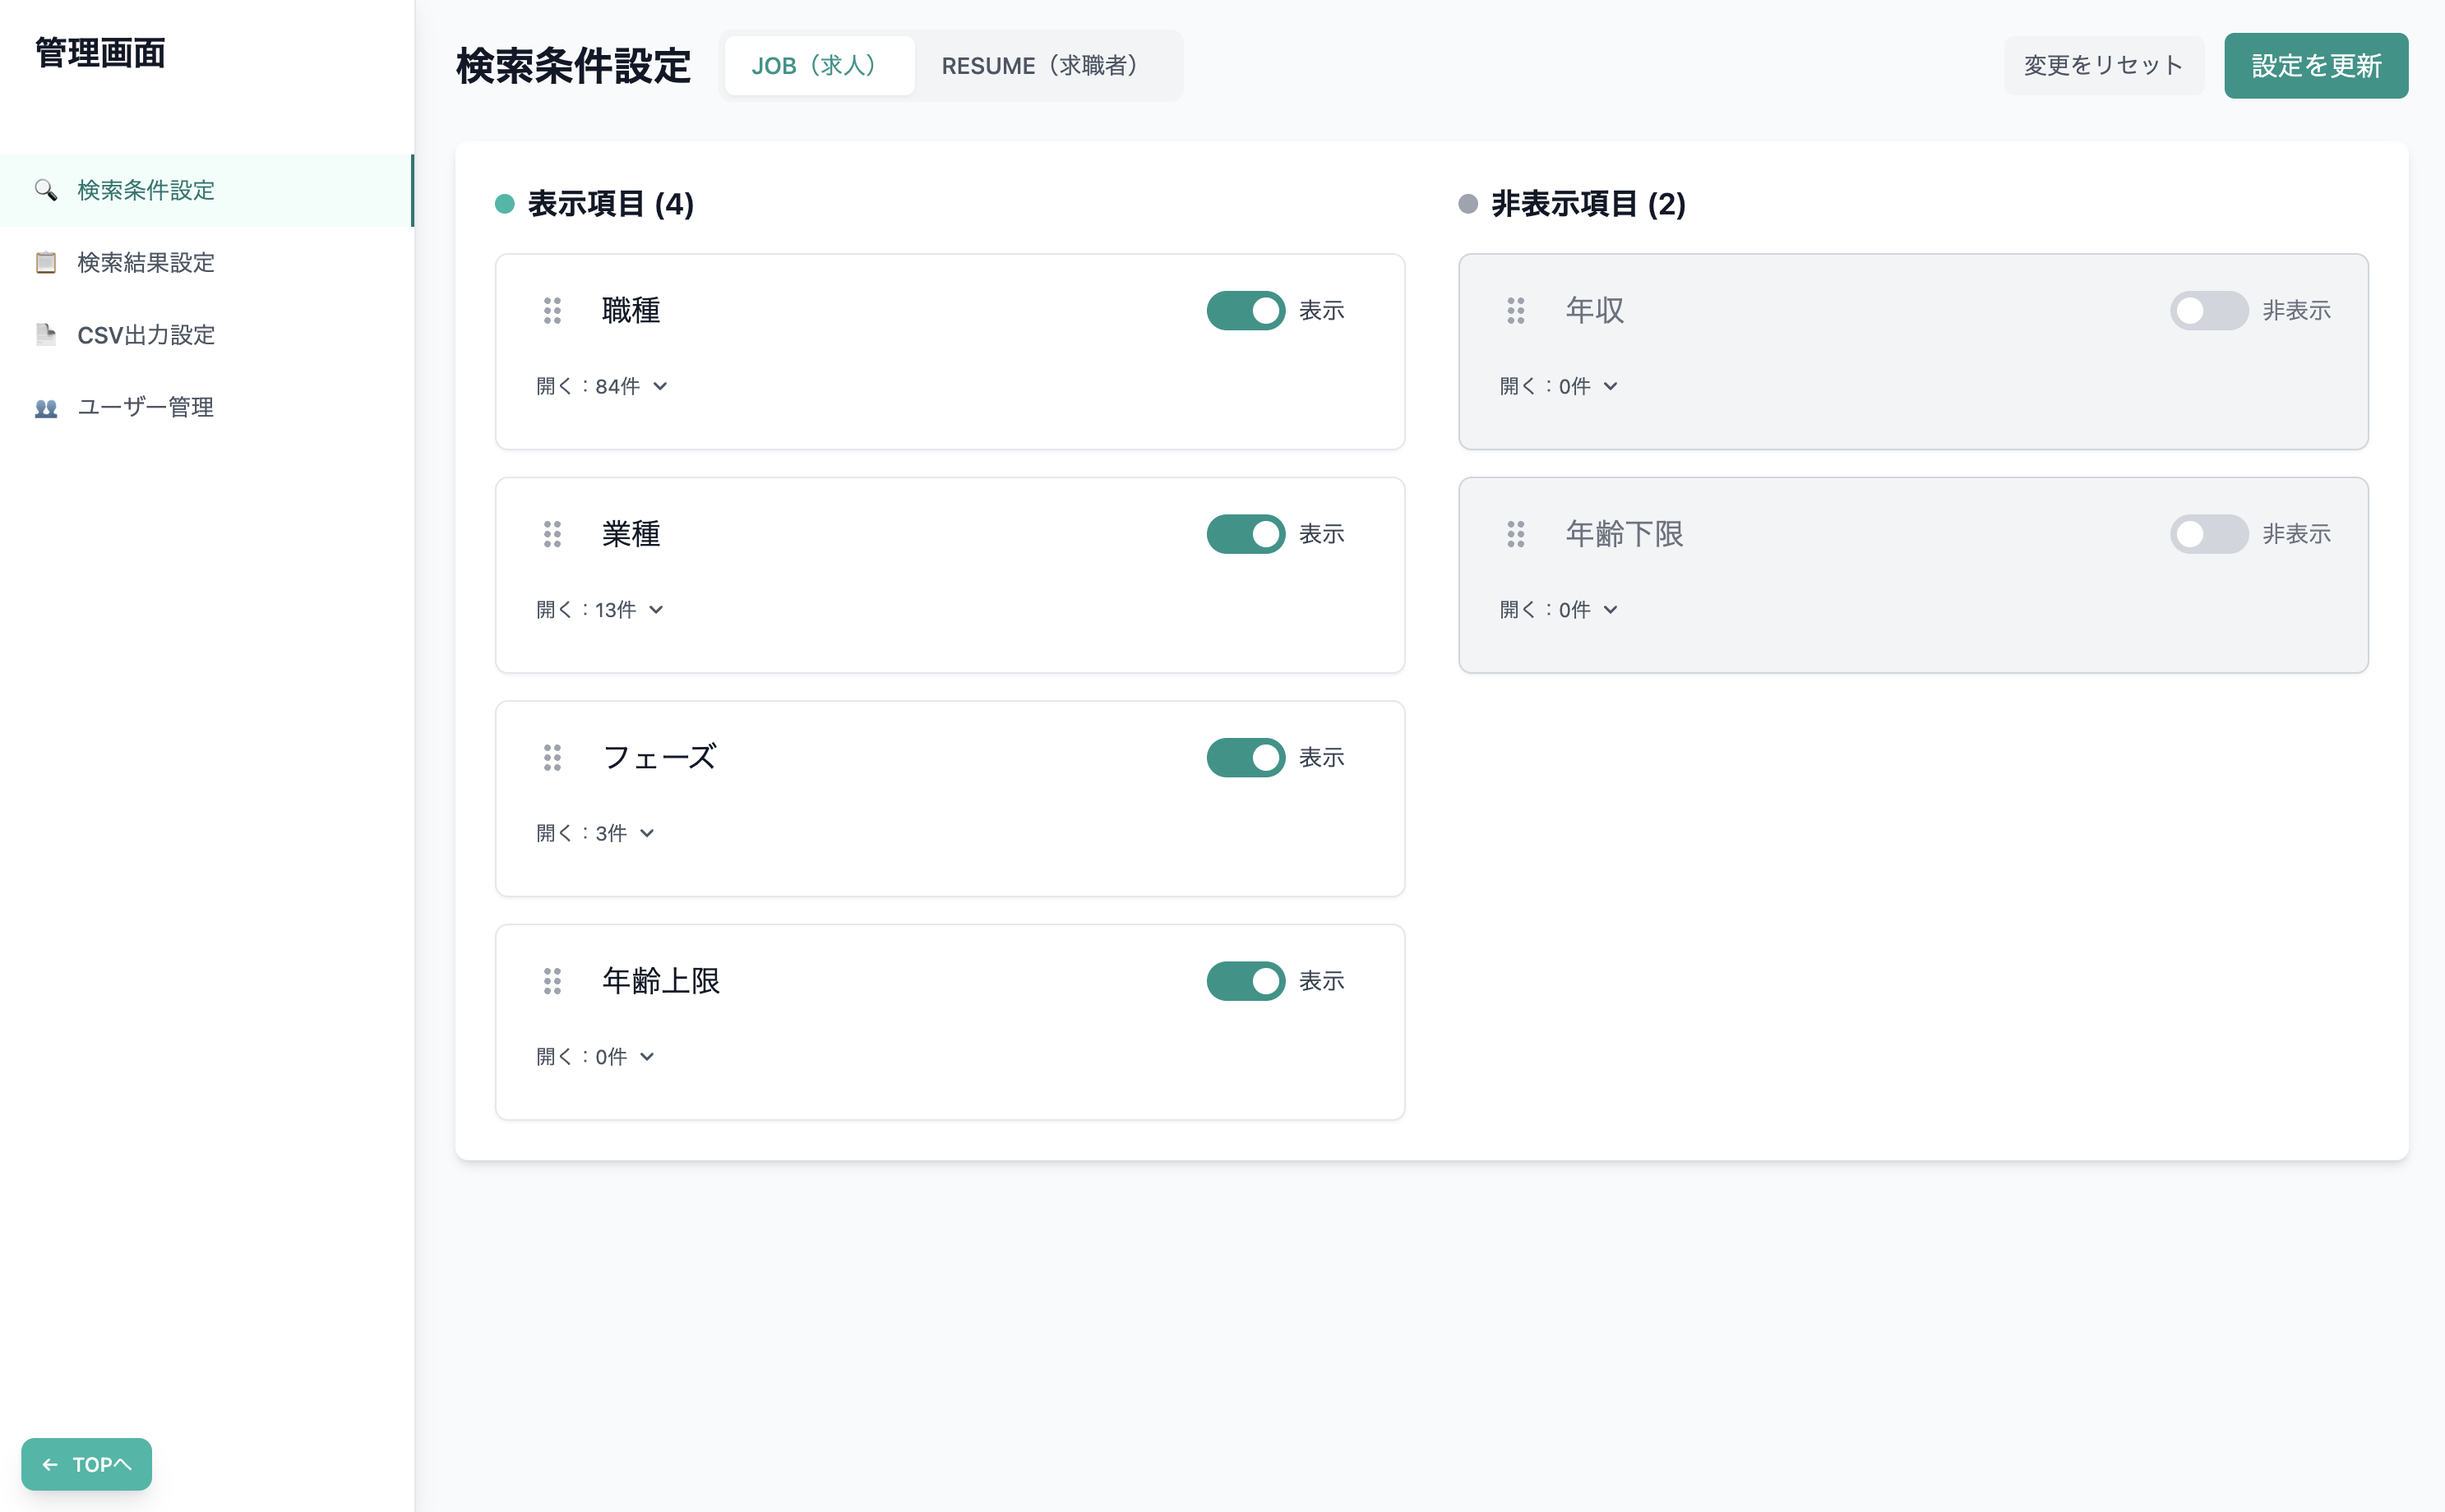Expand the 開く：84件 list under 職種

click(601, 385)
